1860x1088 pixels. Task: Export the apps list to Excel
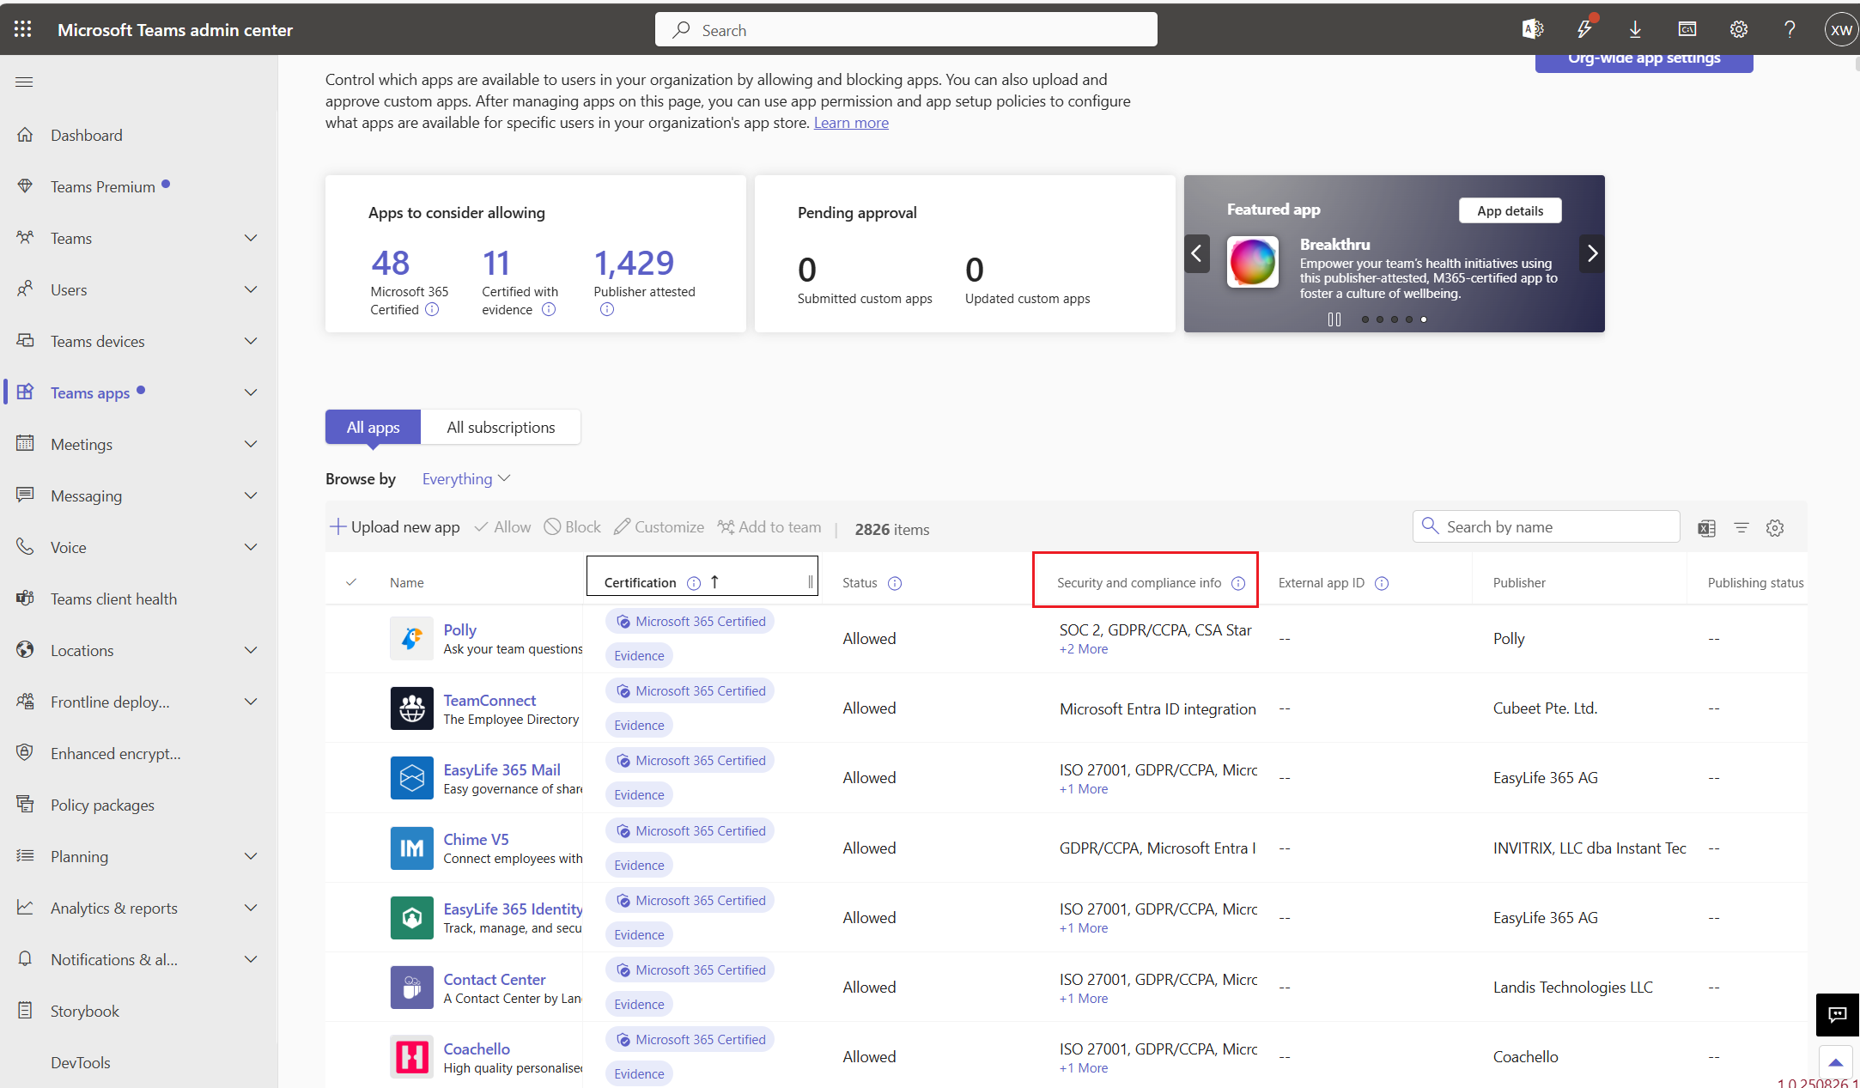1706,527
